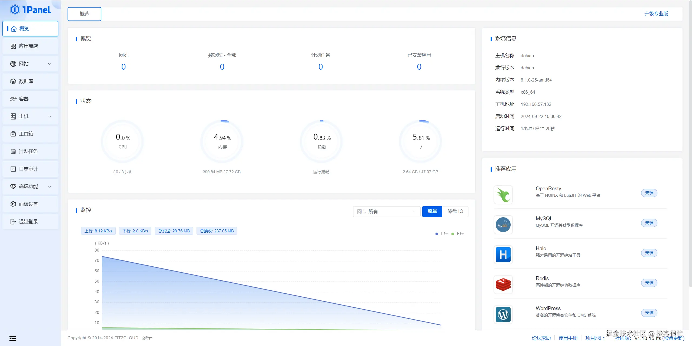Open the Toolbox (工具箱) sidebar icon
692x346 pixels.
[13, 134]
